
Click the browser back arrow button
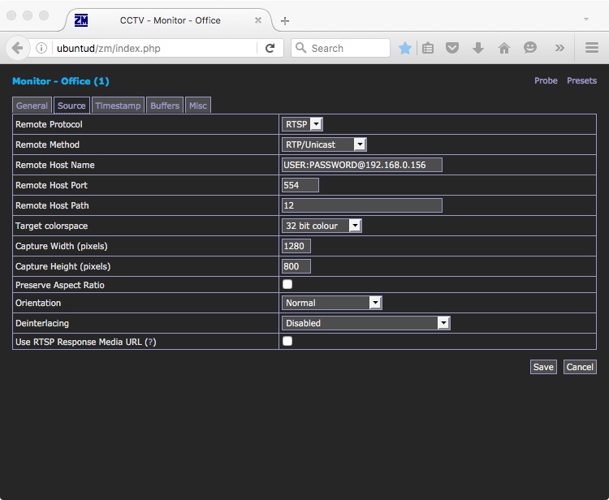point(18,48)
